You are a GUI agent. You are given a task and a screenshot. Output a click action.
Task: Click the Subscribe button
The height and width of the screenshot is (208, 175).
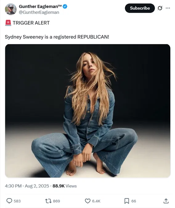[140, 8]
